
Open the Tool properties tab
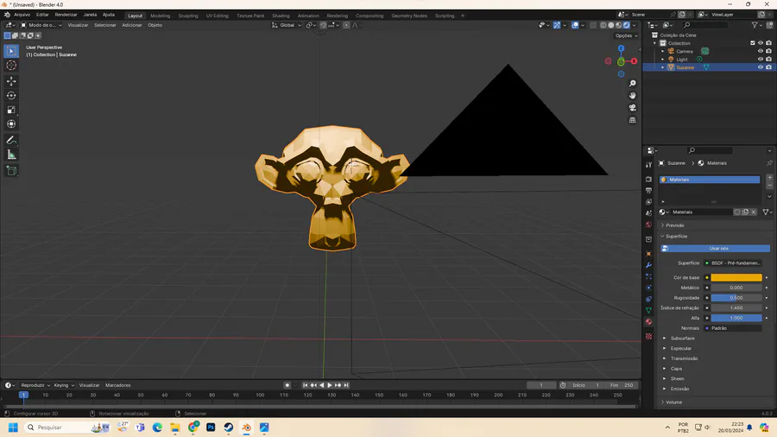(648, 164)
